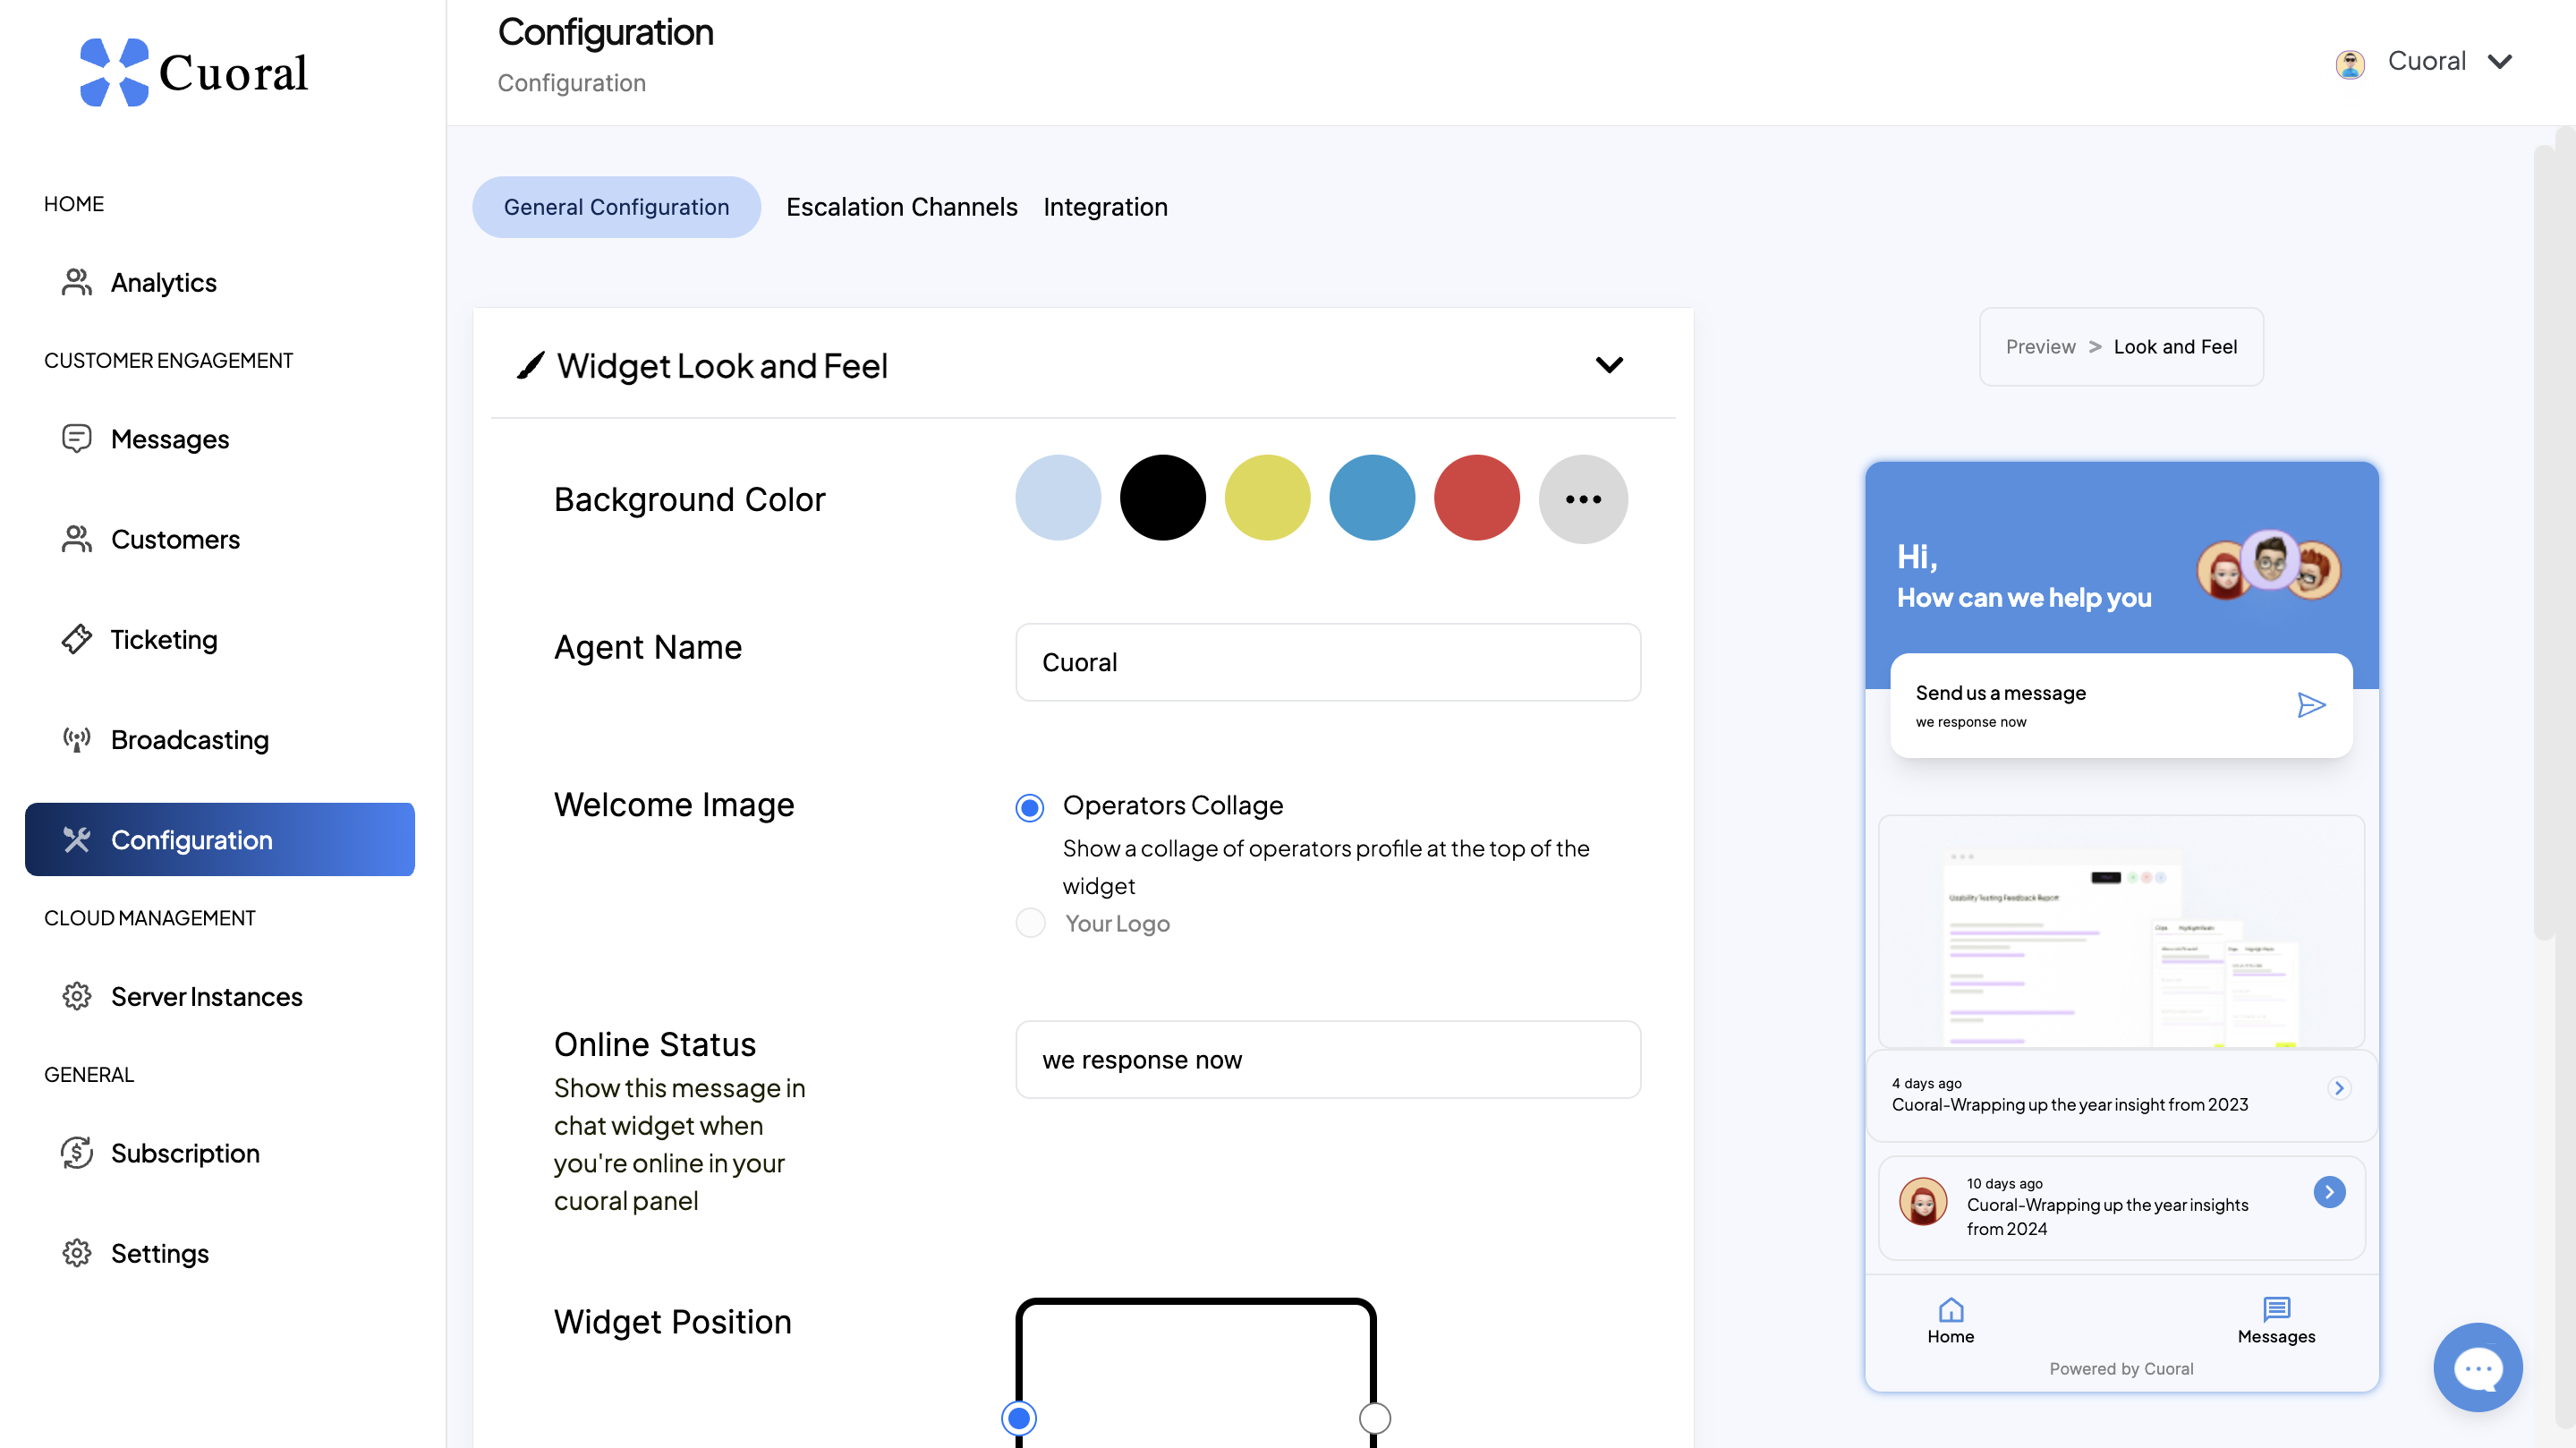This screenshot has width=2576, height=1448.
Task: Pick the red background color swatch
Action: pos(1476,498)
